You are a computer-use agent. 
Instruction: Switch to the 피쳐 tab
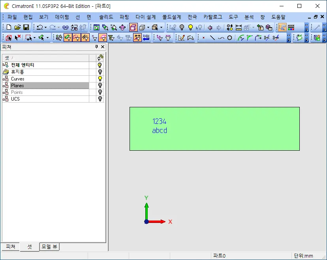[x=10, y=247]
